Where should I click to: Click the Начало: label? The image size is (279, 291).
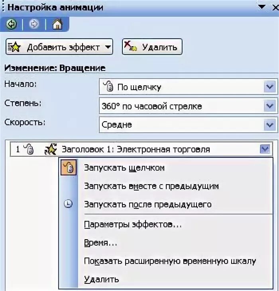click(20, 84)
